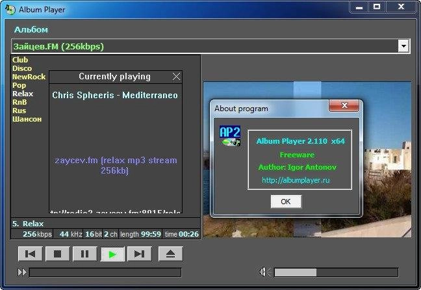Select the Club station
Viewport: 421px width, 290px height.
(x=20, y=60)
